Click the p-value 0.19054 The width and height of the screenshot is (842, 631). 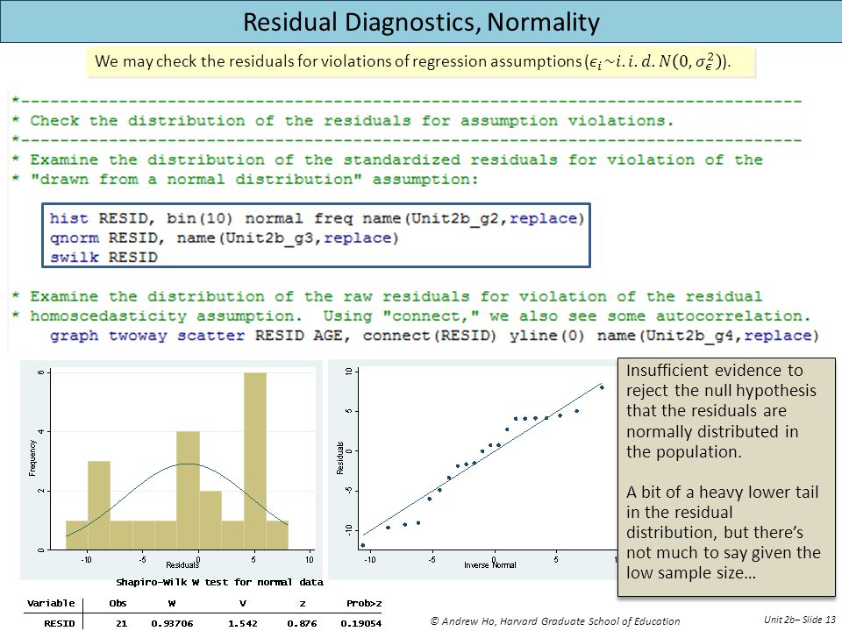(x=360, y=623)
